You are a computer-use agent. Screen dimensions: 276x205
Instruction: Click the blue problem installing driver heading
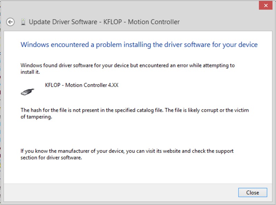coord(139,45)
